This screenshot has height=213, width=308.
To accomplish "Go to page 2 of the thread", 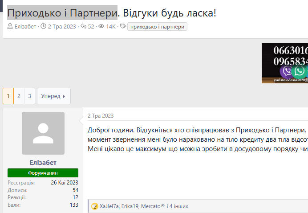I will click(x=19, y=96).
